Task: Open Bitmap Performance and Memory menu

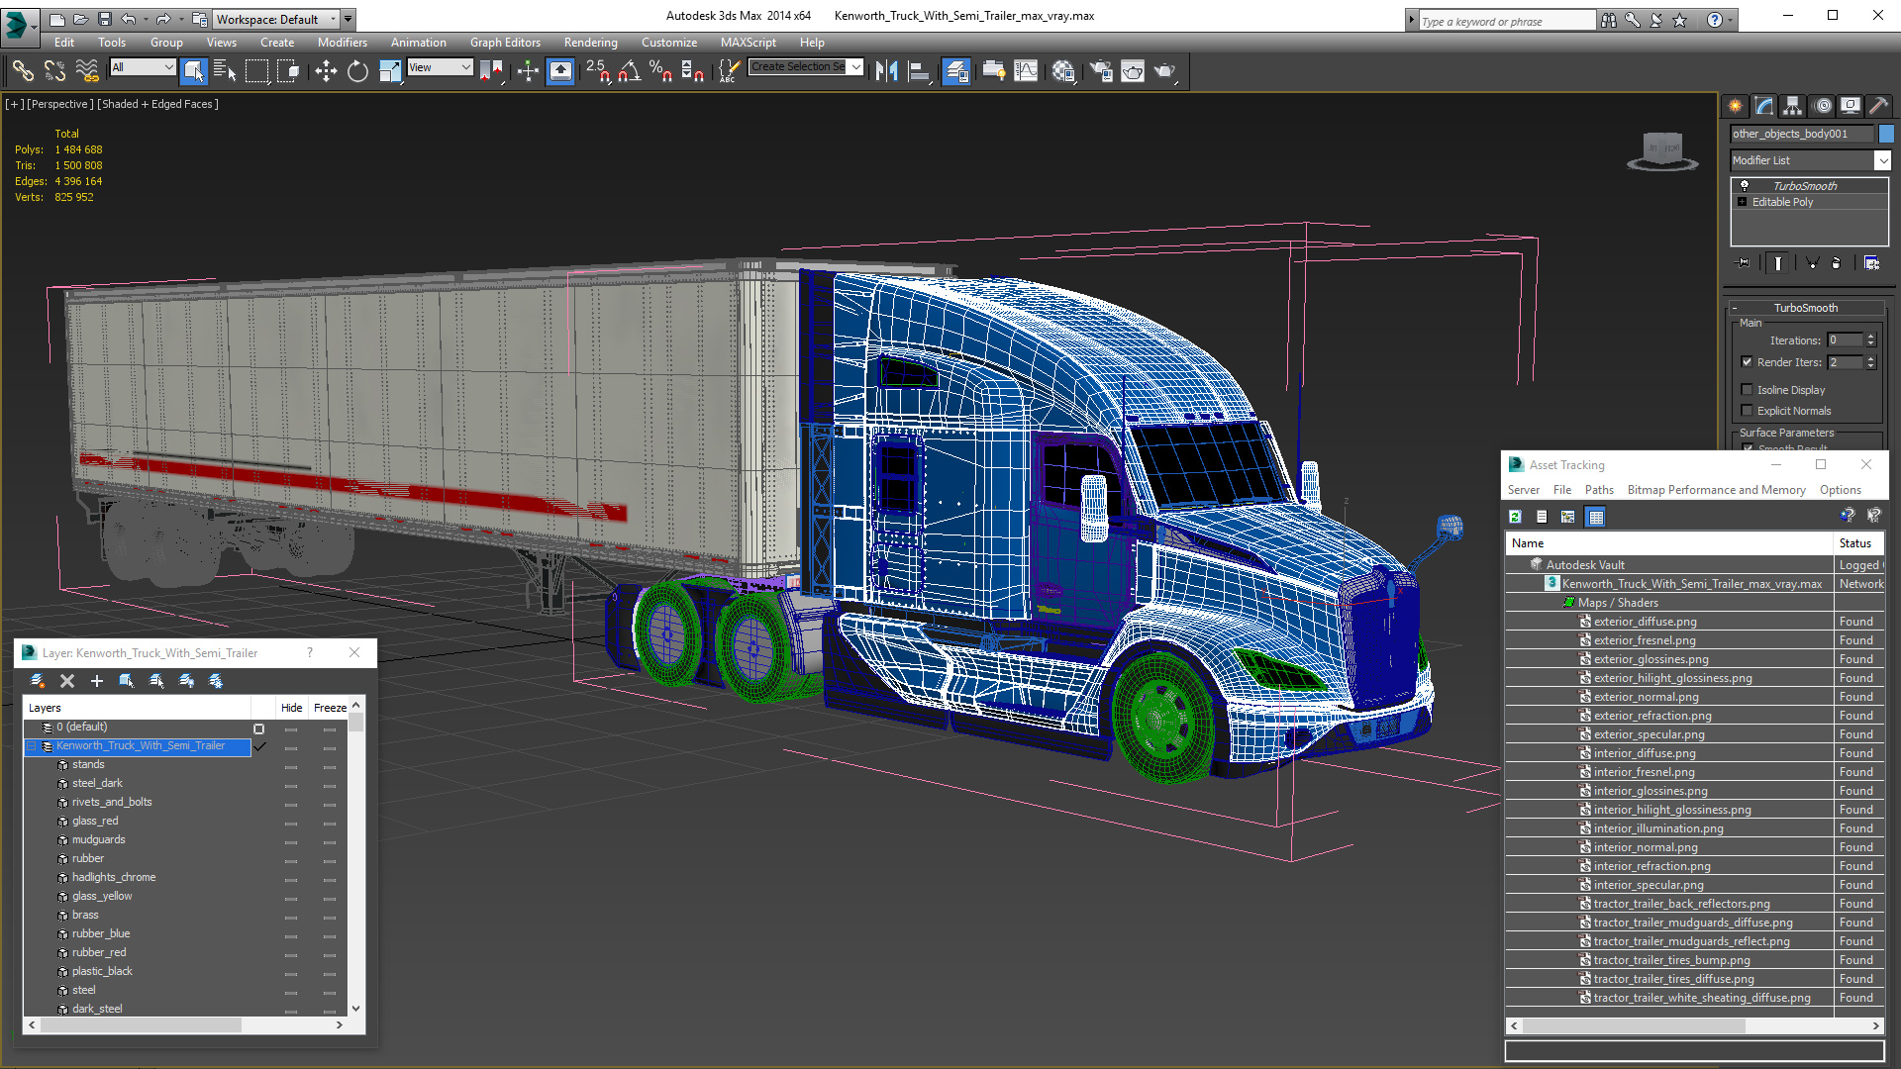Action: [x=1716, y=490]
